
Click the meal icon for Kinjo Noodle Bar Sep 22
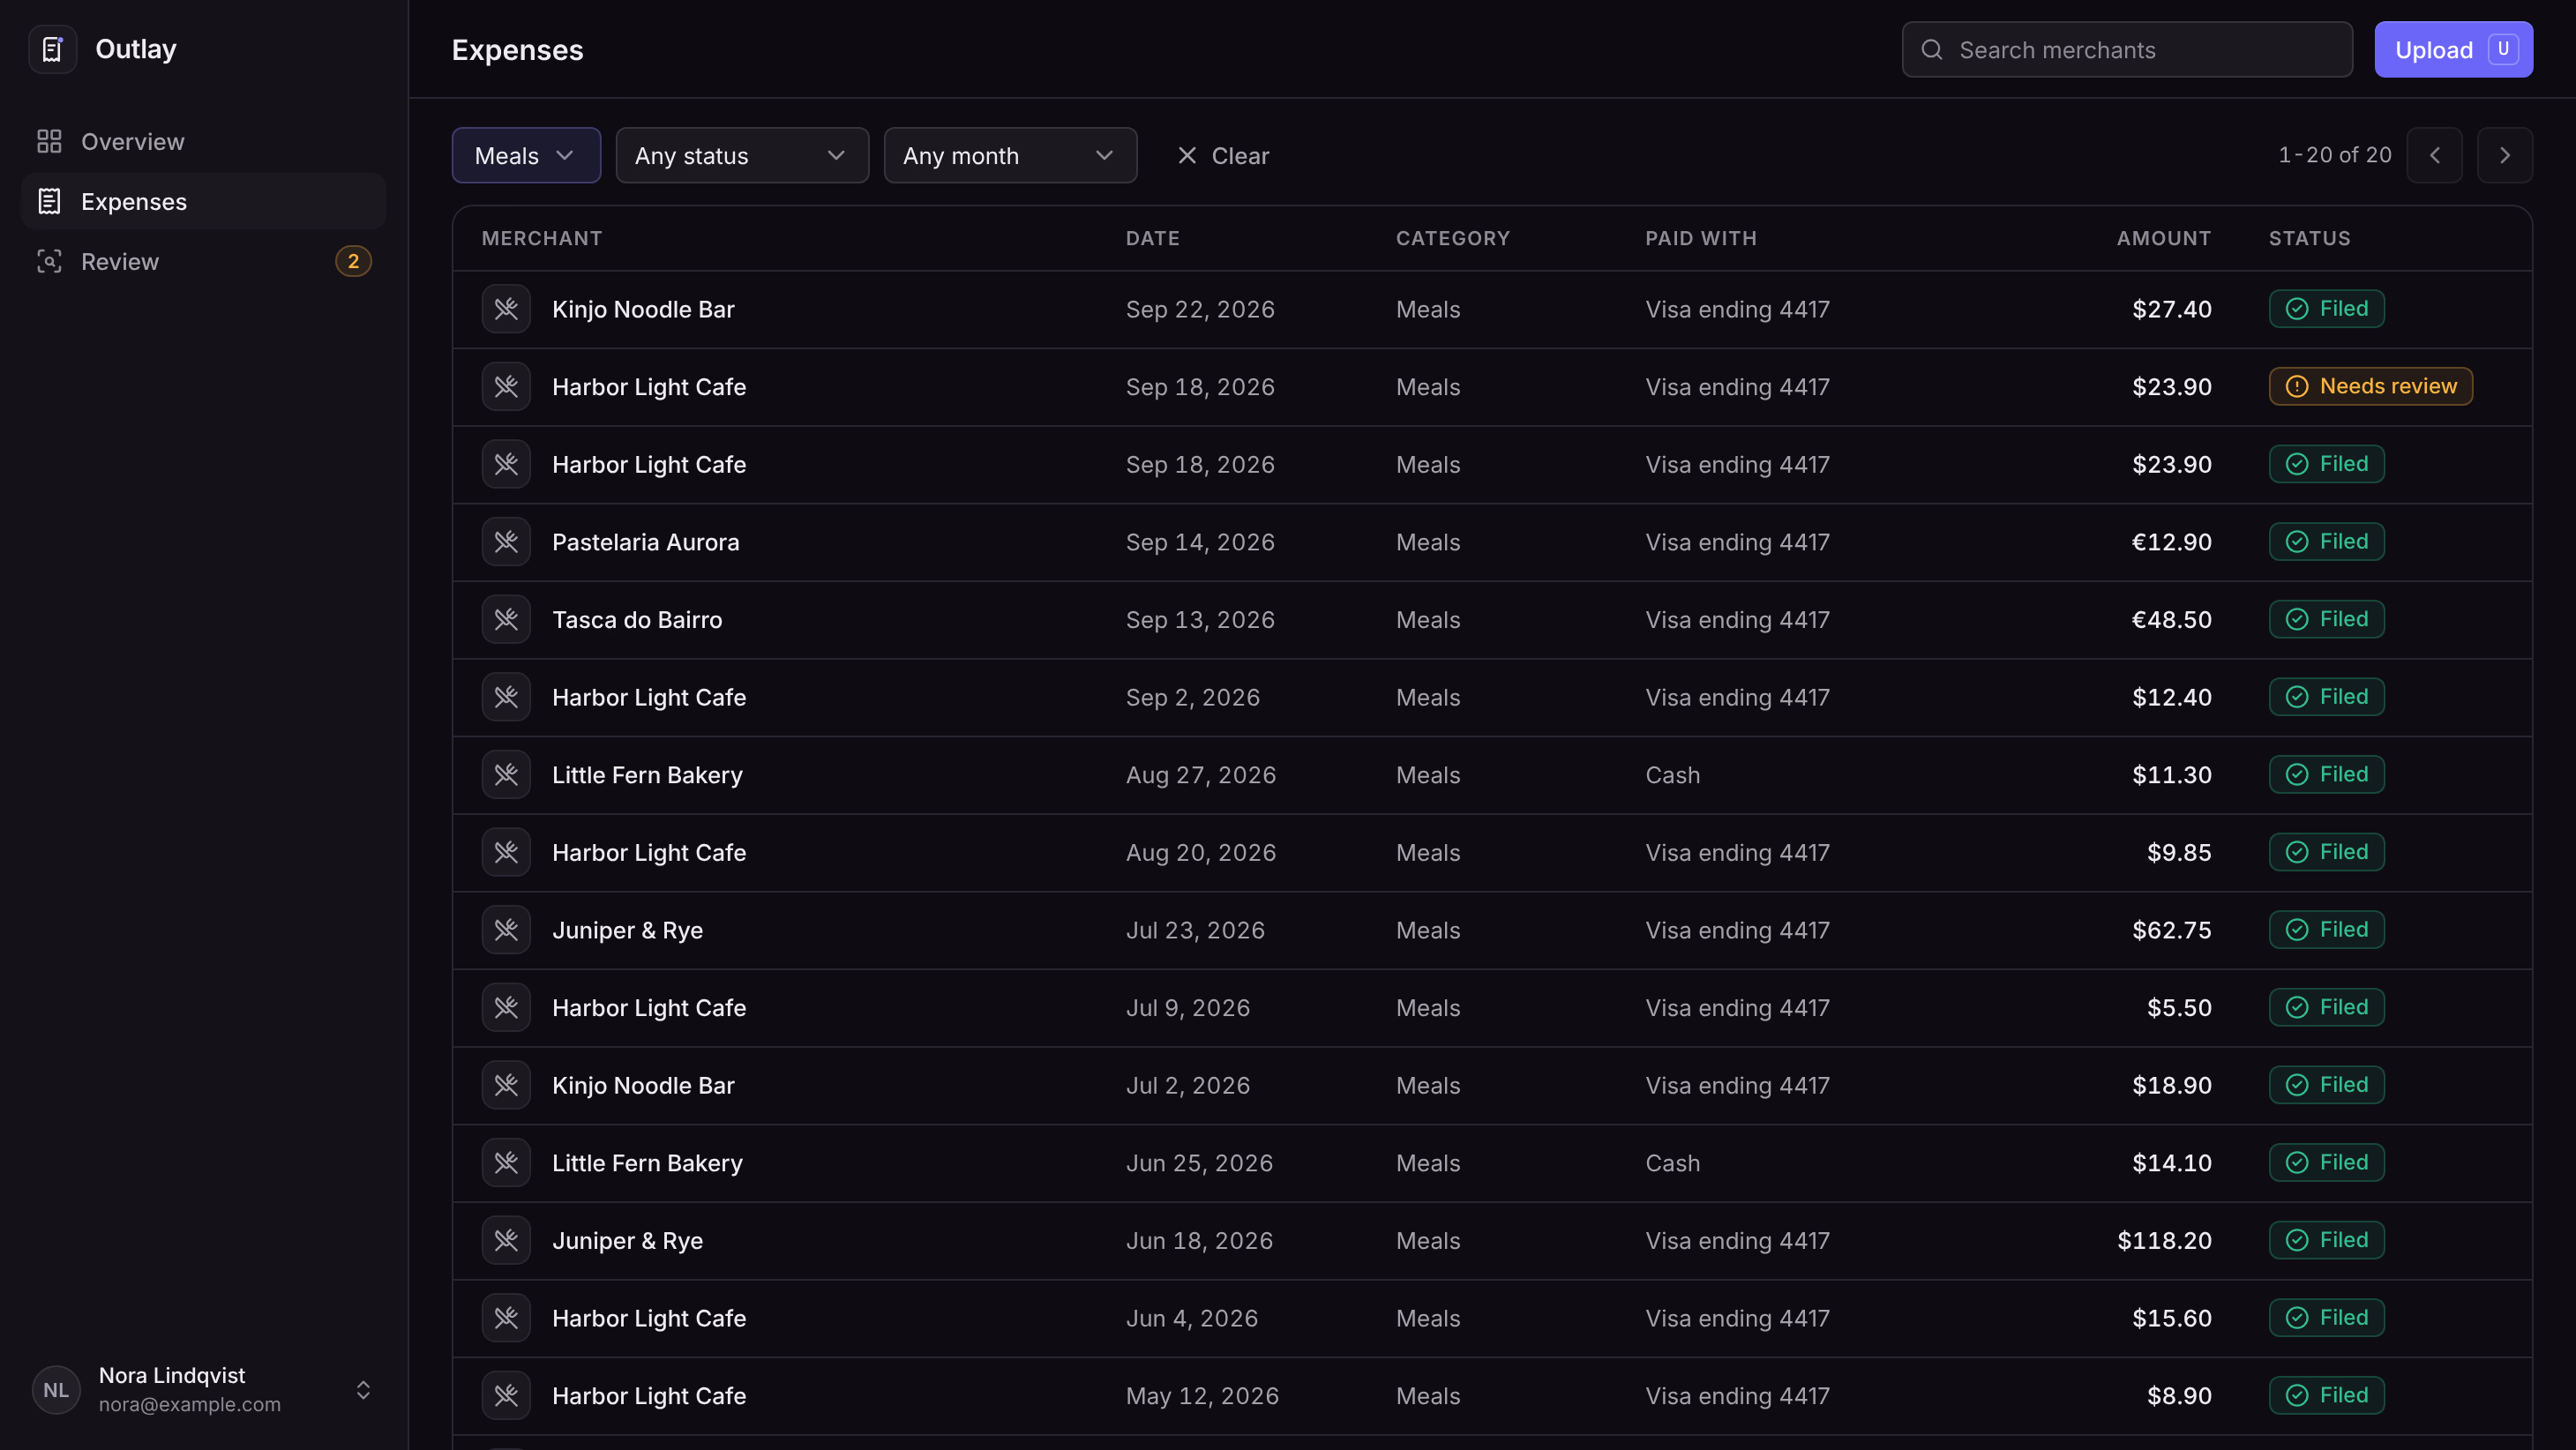(x=506, y=309)
